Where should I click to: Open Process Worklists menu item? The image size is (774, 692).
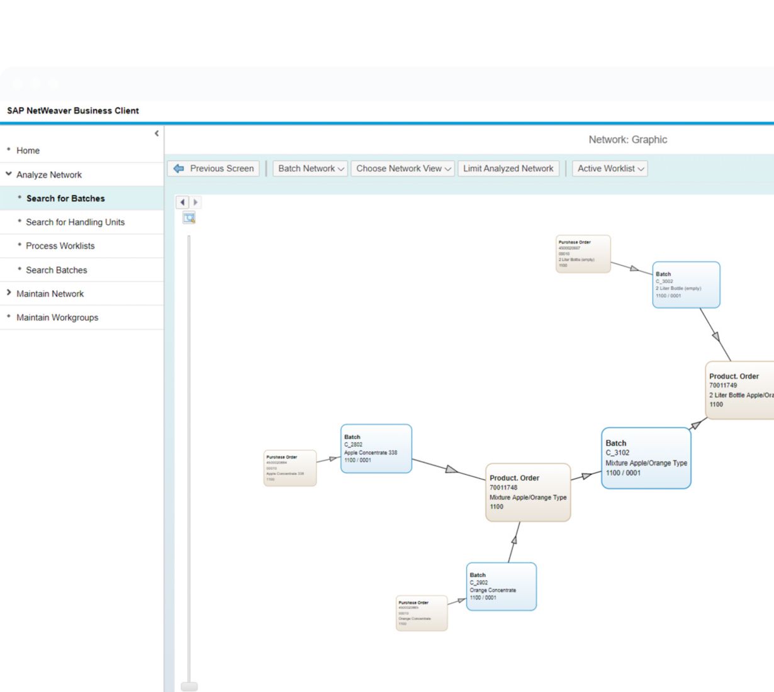[60, 246]
